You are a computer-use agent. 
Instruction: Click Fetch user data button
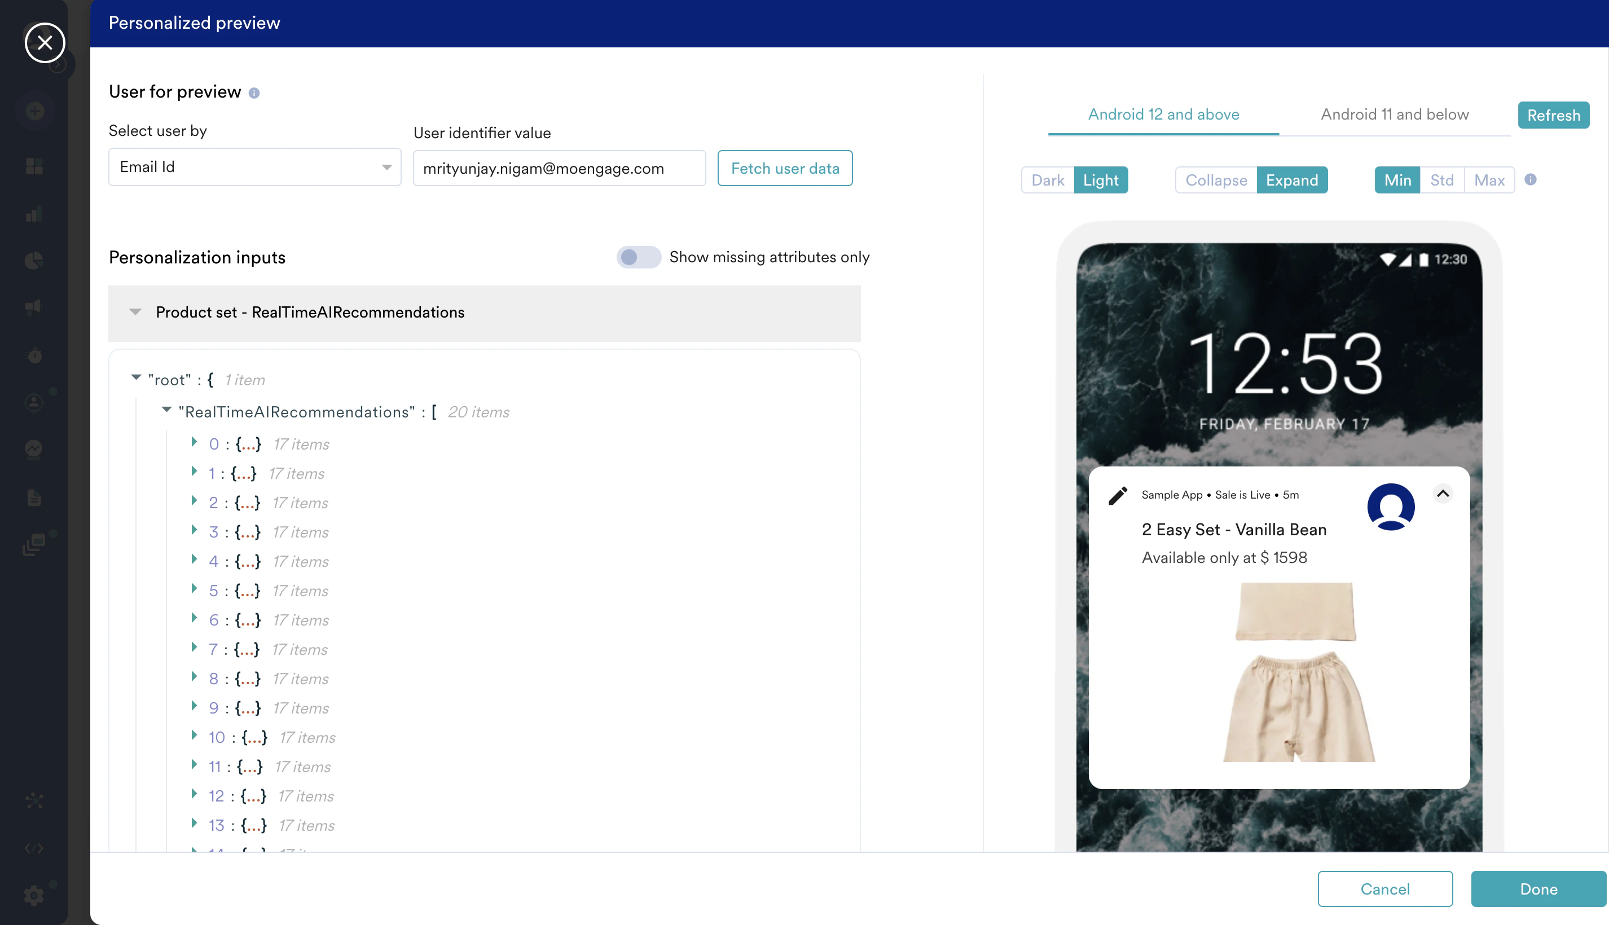[784, 168]
